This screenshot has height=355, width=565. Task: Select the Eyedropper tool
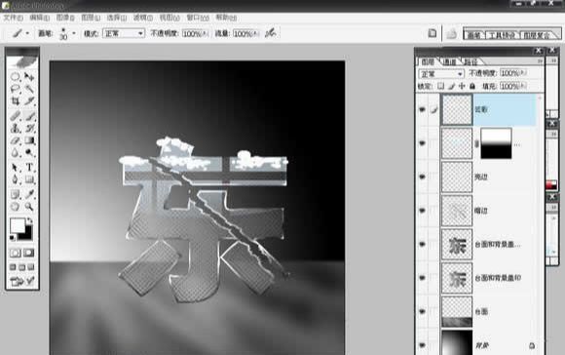[29, 194]
